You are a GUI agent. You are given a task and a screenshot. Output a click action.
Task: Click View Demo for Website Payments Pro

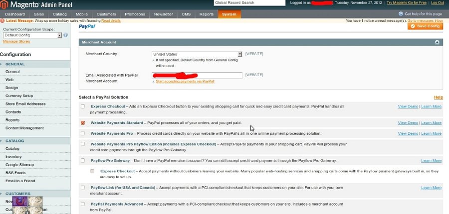click(x=408, y=133)
